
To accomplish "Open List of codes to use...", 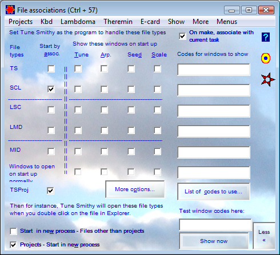I will pyautogui.click(x=214, y=192).
